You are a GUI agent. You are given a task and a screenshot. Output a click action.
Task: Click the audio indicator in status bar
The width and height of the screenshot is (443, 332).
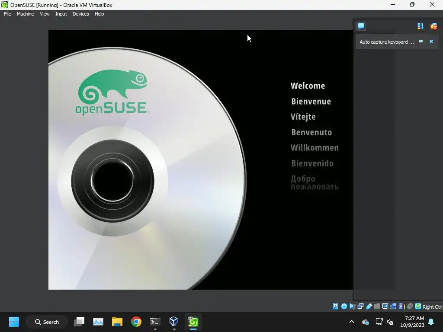[x=352, y=306]
